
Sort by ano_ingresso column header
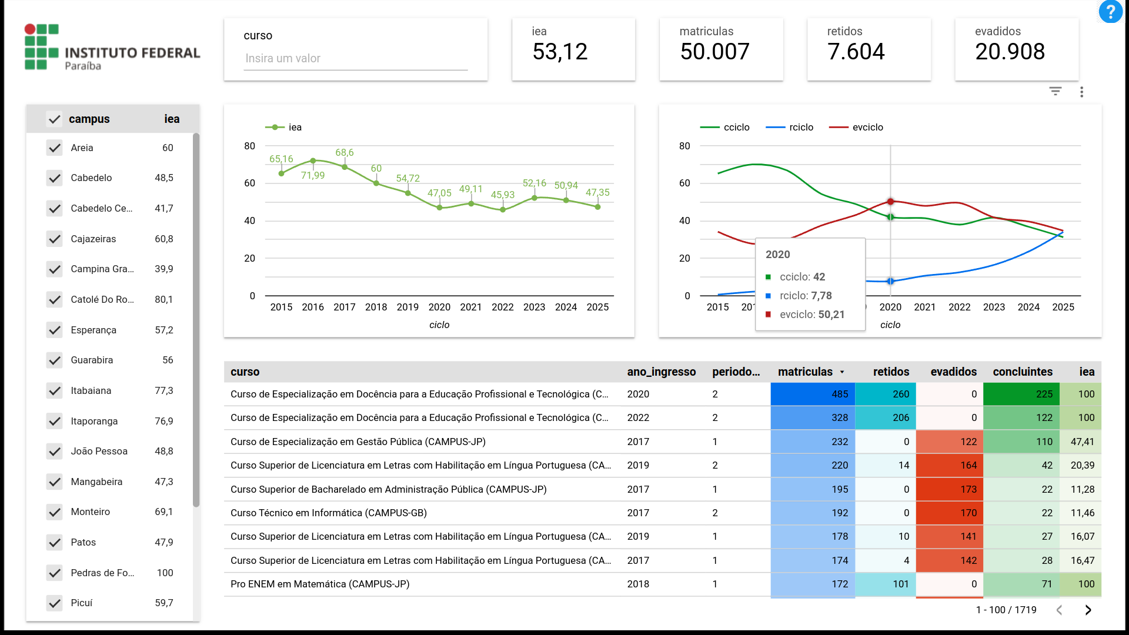[x=661, y=372]
